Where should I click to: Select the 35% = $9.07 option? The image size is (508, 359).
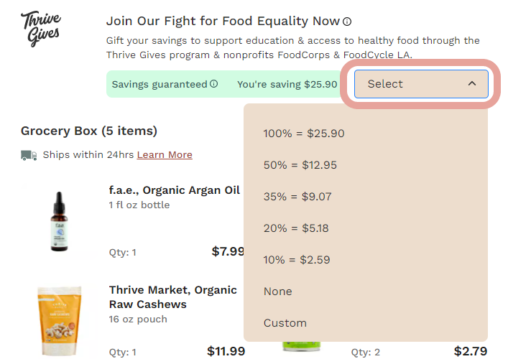click(x=297, y=197)
